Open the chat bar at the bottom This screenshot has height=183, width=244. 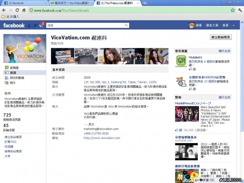tap(206, 180)
